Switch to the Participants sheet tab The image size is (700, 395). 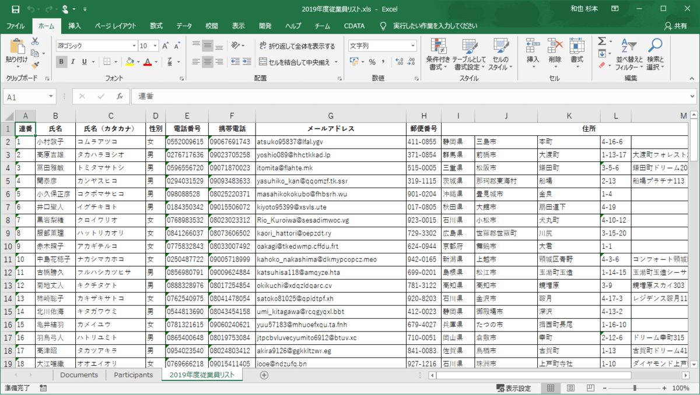point(133,375)
